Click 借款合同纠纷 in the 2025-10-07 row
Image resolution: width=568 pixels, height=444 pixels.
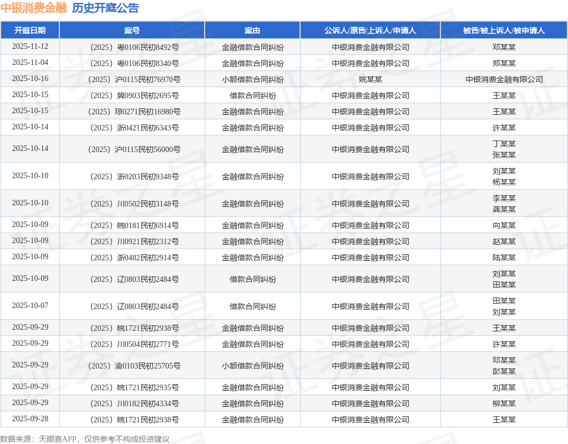252,306
